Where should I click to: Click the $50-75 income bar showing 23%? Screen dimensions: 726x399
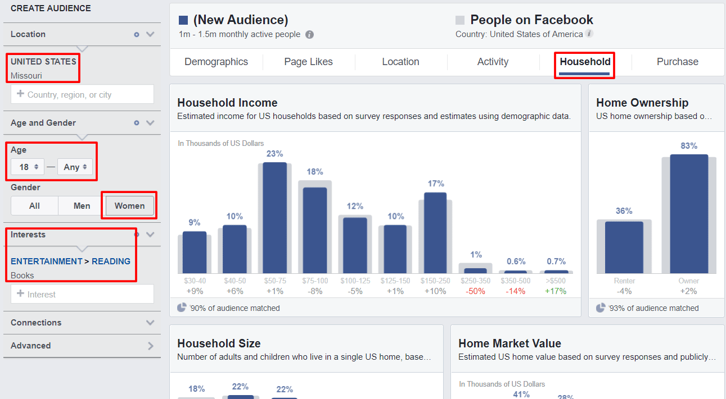point(275,218)
